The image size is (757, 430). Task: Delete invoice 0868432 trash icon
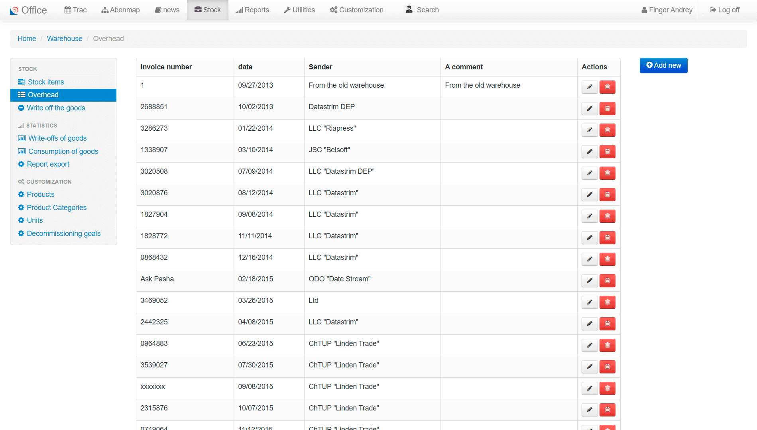pos(608,259)
